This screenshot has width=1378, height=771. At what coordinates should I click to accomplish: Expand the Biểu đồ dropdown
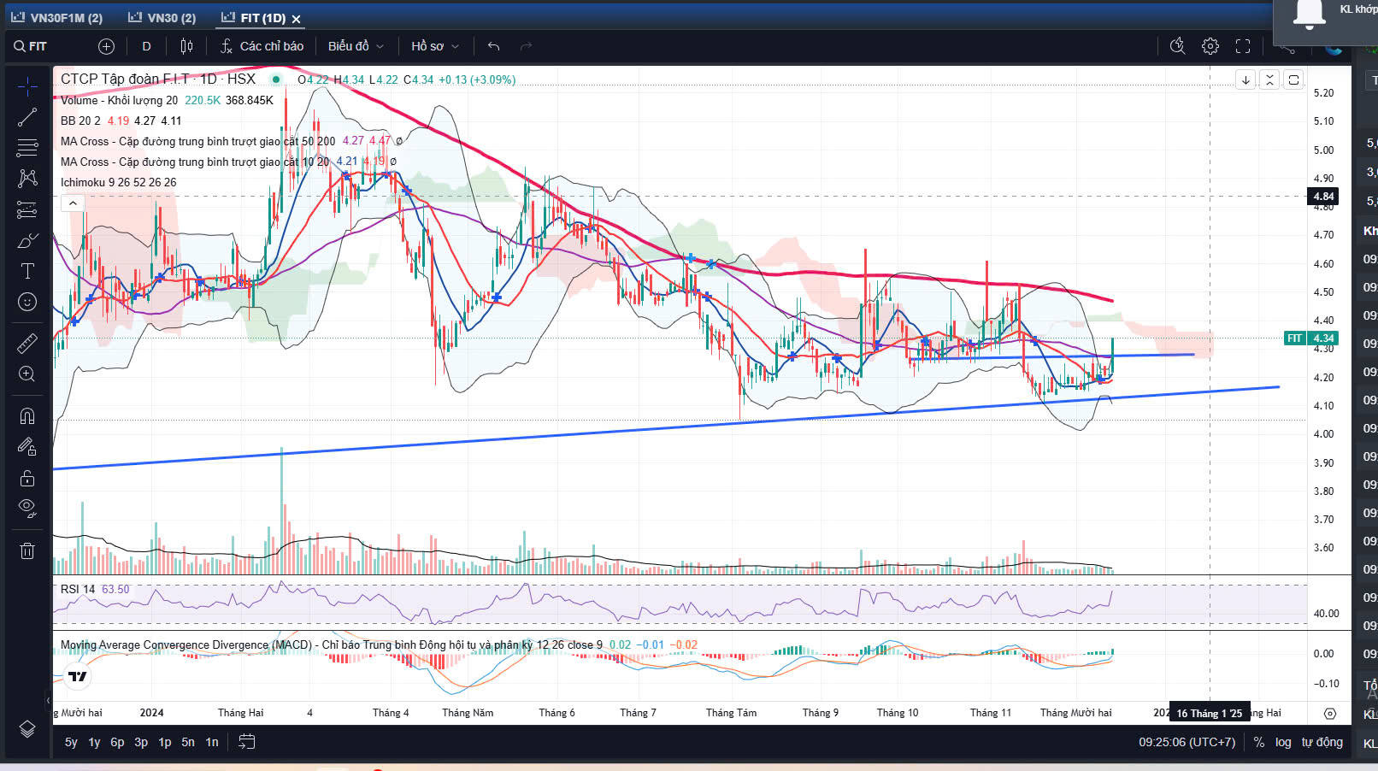coord(356,46)
